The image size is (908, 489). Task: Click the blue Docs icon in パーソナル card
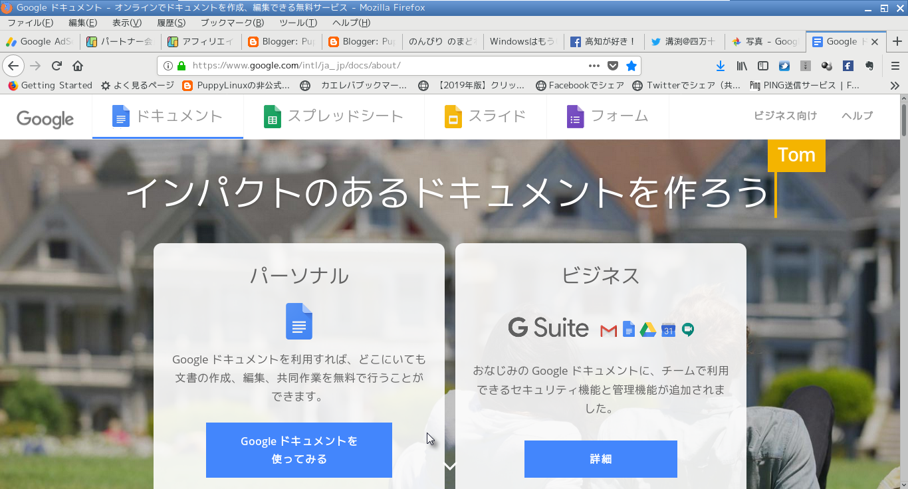[x=299, y=321]
